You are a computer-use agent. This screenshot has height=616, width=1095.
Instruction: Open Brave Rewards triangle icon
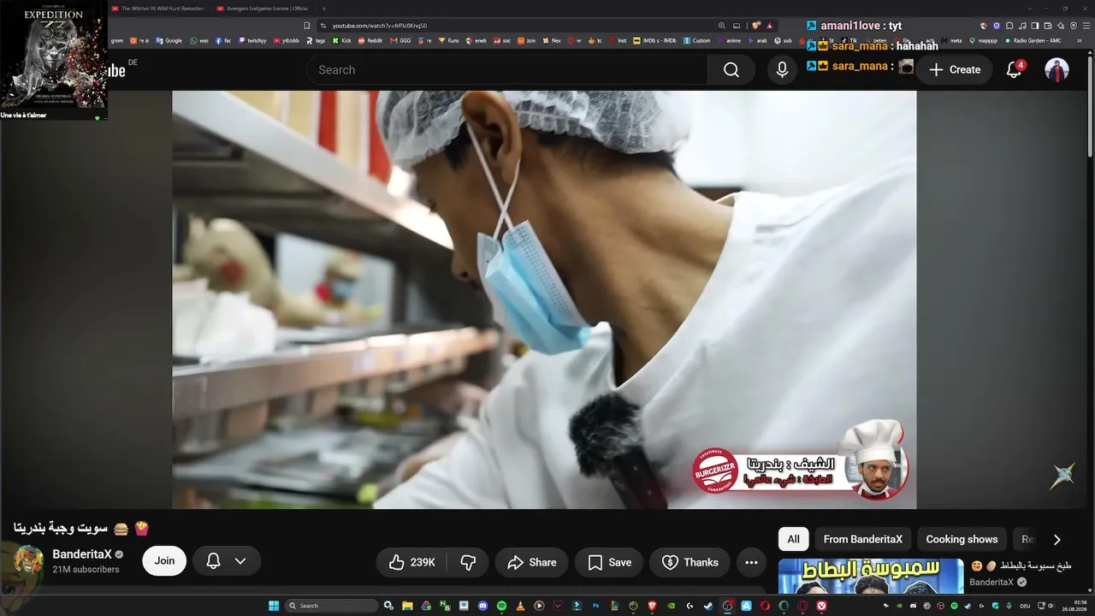pos(770,26)
